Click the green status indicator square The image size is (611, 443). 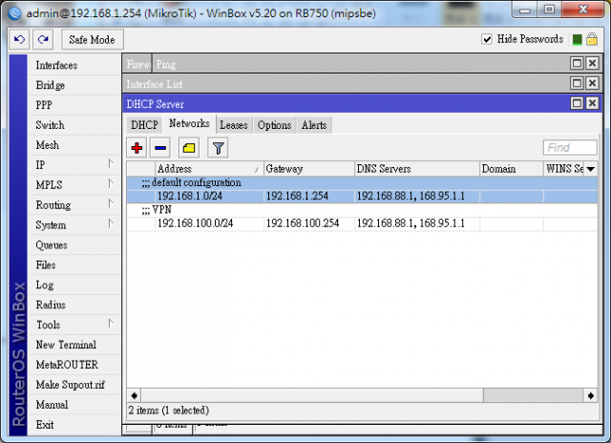pyautogui.click(x=577, y=39)
